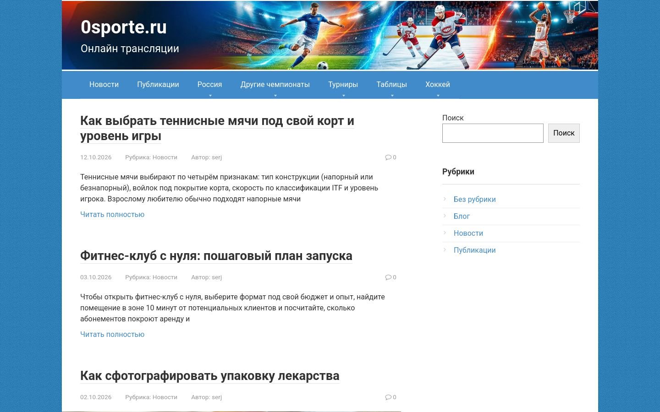Image resolution: width=660 pixels, height=412 pixels.
Task: Click the Поиск search button
Action: [564, 133]
